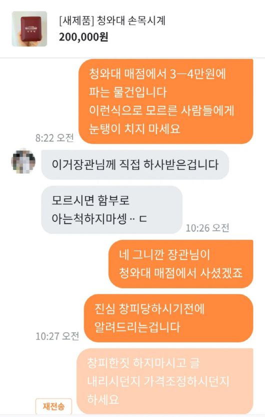The width and height of the screenshot is (265, 417).
Task: Tap the 청와대 매점에서 사셨겠죠 text line
Action: [180, 273]
